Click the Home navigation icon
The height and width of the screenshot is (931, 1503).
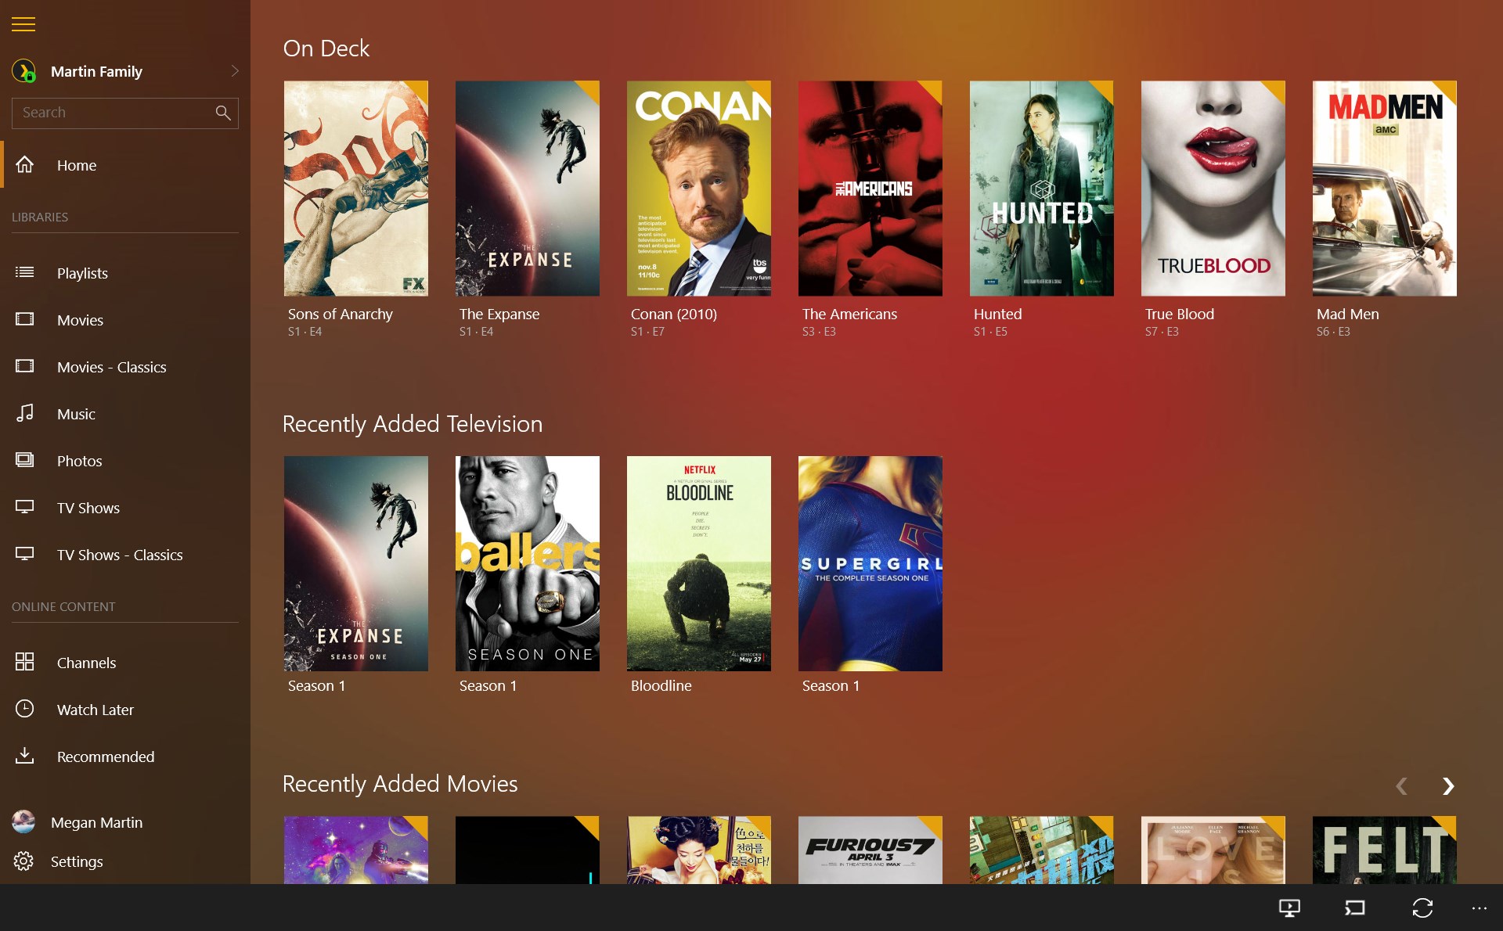click(x=26, y=165)
